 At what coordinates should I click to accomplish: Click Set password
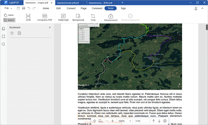pos(111,18)
